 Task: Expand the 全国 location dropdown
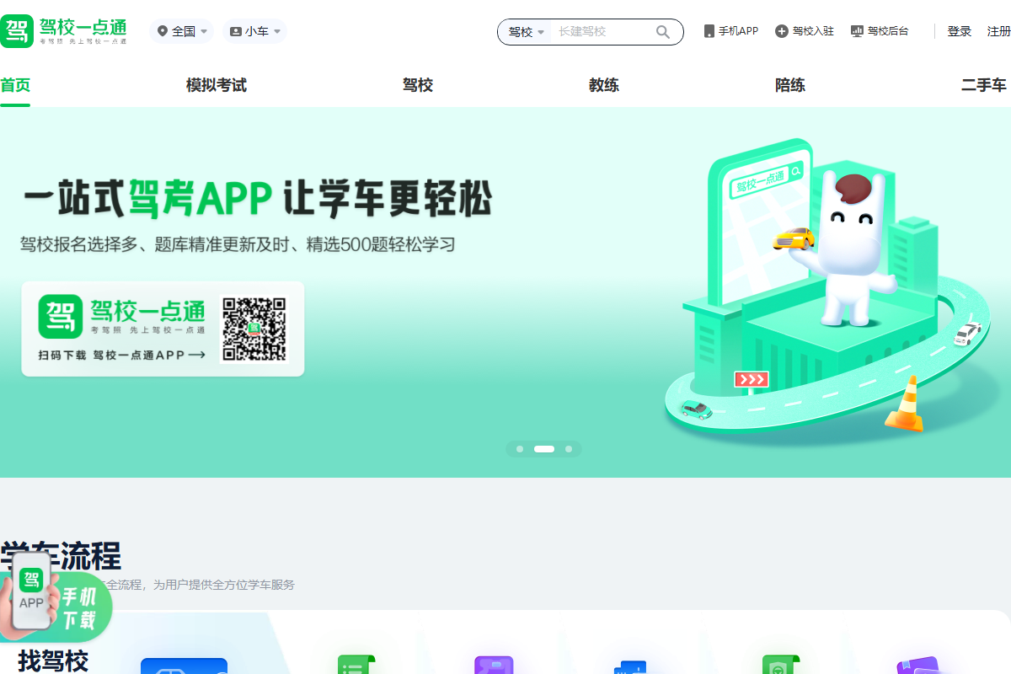182,31
